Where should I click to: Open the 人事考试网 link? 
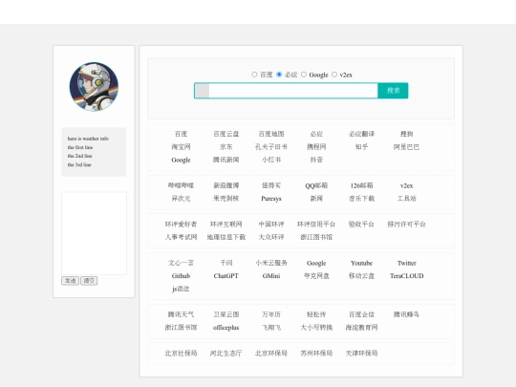pyautogui.click(x=181, y=237)
